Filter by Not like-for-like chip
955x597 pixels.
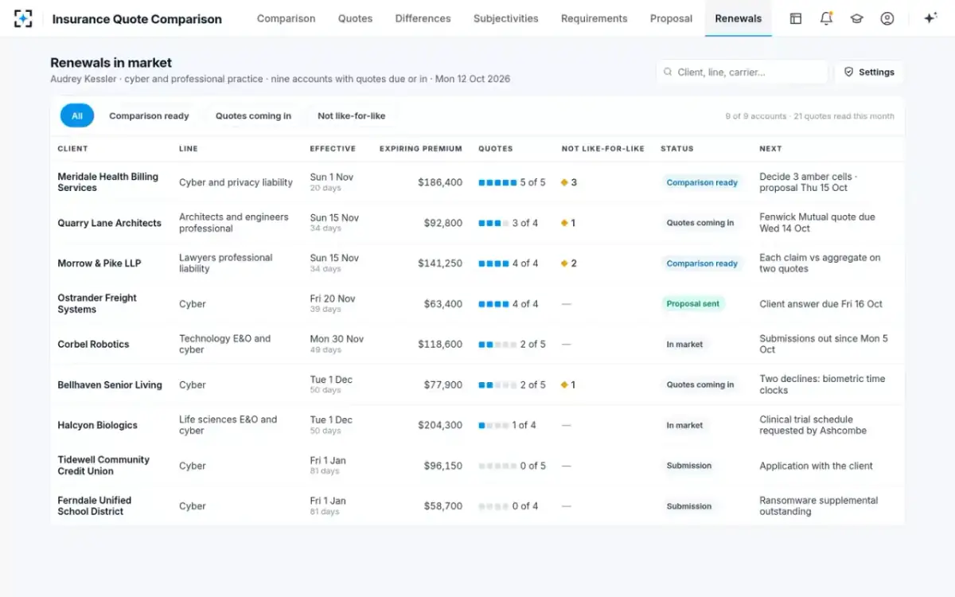[351, 115]
